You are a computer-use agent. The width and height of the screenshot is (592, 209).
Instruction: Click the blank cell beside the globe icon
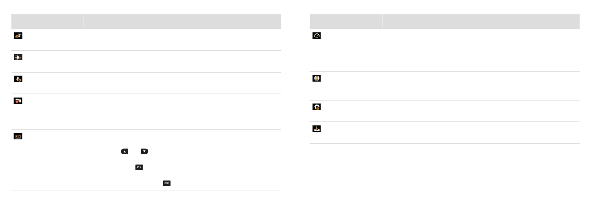coord(481,86)
